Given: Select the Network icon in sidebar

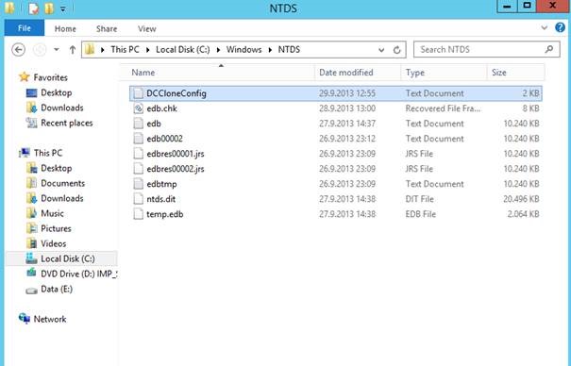Looking at the screenshot, I should click(25, 319).
